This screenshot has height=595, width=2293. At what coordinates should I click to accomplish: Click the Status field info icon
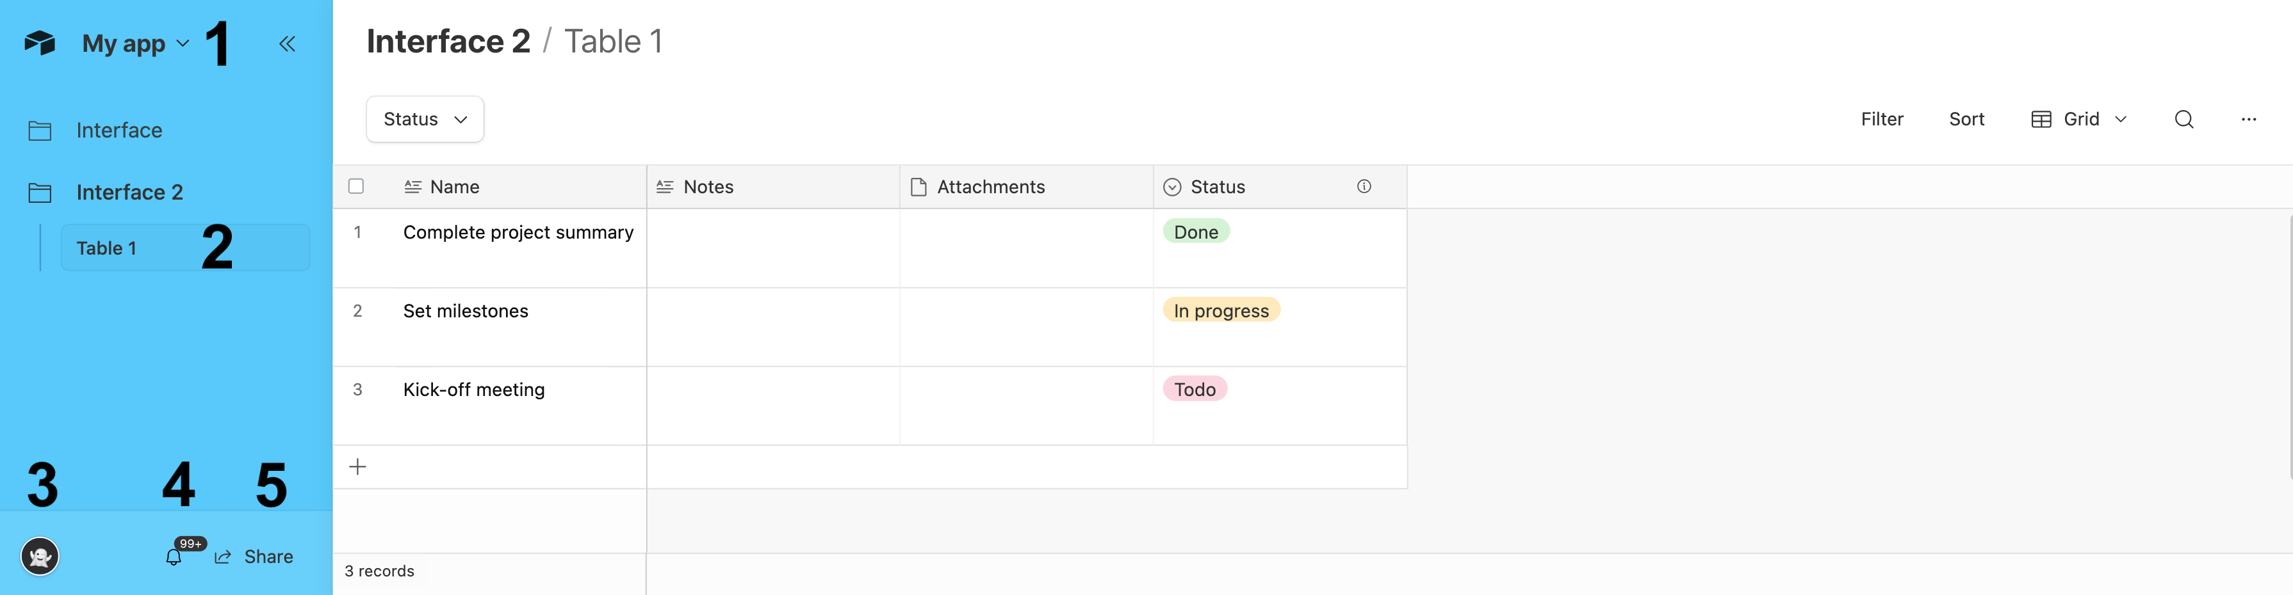(1364, 186)
